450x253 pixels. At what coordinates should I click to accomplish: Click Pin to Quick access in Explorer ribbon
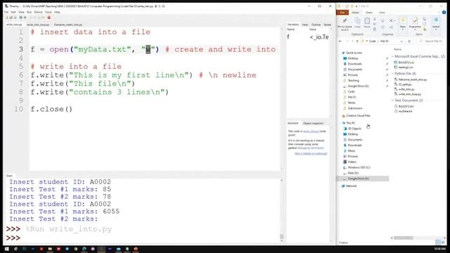coord(345,24)
